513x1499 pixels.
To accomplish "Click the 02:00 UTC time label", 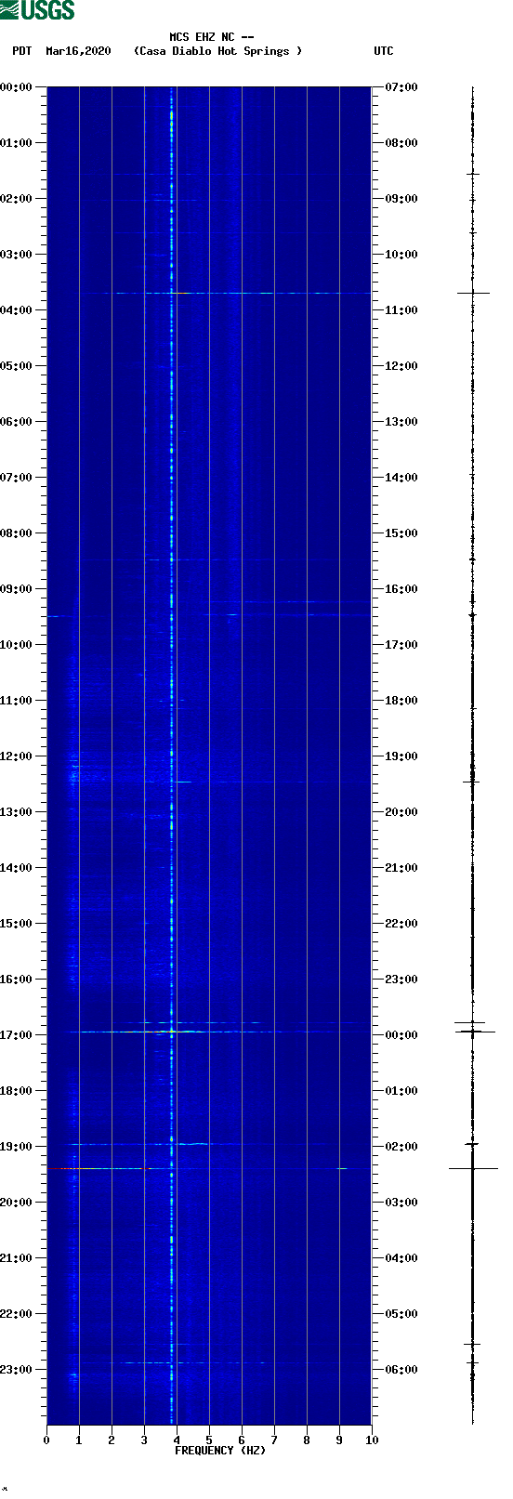I will click(401, 1147).
